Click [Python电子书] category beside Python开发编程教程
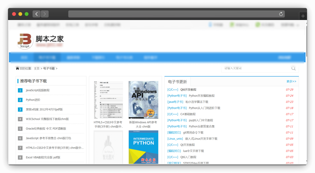Image resolution: width=315 pixels, height=173 pixels. click(177, 96)
